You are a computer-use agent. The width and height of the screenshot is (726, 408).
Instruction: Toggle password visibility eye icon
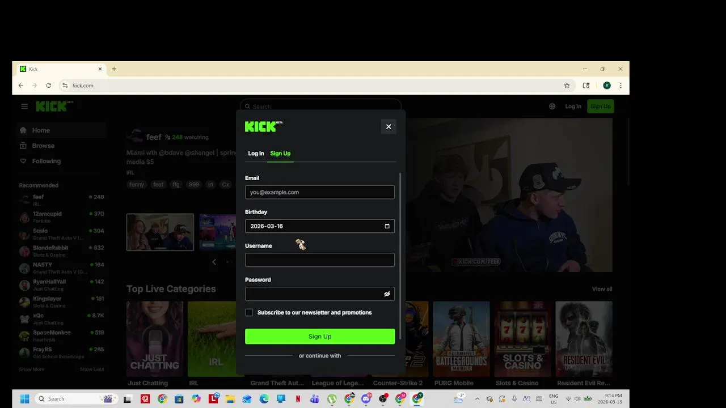pyautogui.click(x=387, y=294)
